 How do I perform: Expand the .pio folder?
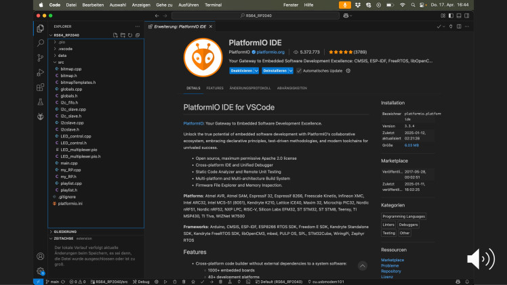[62, 42]
